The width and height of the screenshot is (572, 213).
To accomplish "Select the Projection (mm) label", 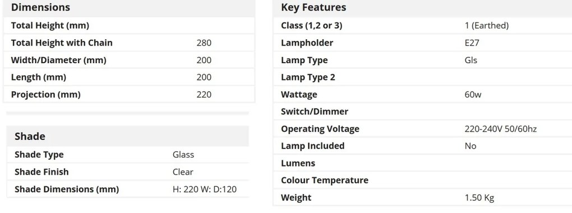I will coord(45,94).
